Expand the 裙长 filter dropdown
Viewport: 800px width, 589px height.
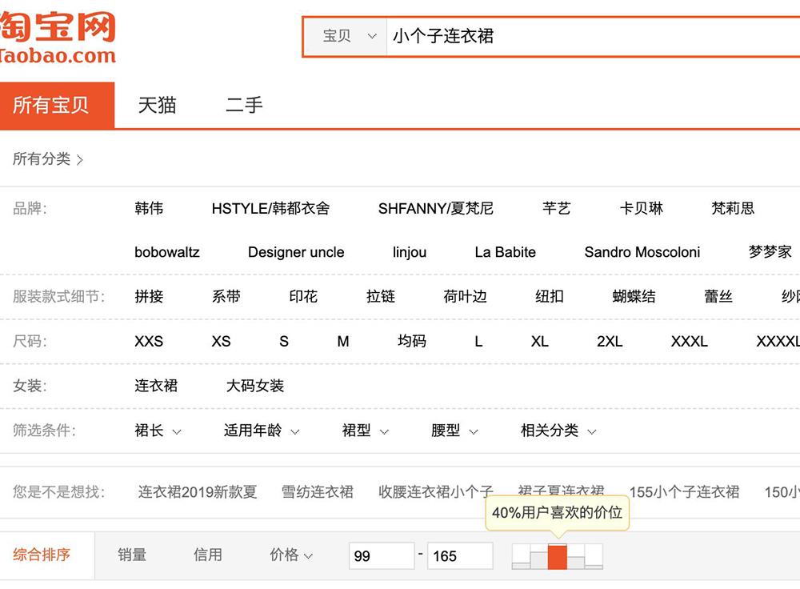158,431
